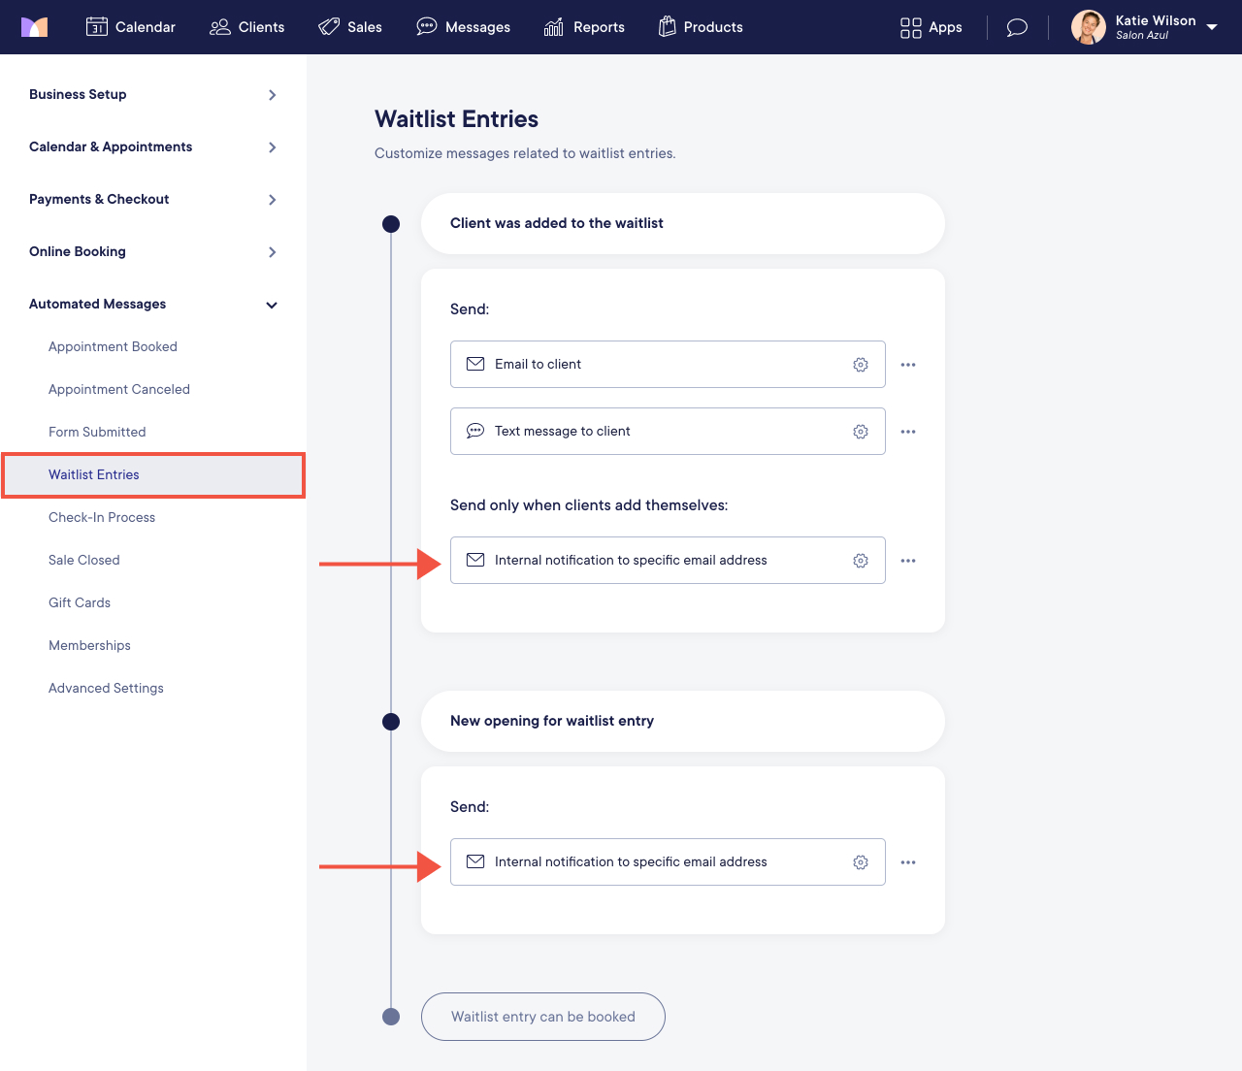The width and height of the screenshot is (1242, 1071).
Task: Select Waitlist Entries in the sidebar
Action: 94,474
